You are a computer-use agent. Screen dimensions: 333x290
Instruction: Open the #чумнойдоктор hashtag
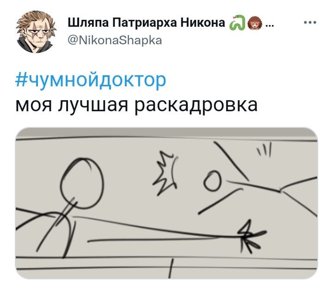[91, 80]
